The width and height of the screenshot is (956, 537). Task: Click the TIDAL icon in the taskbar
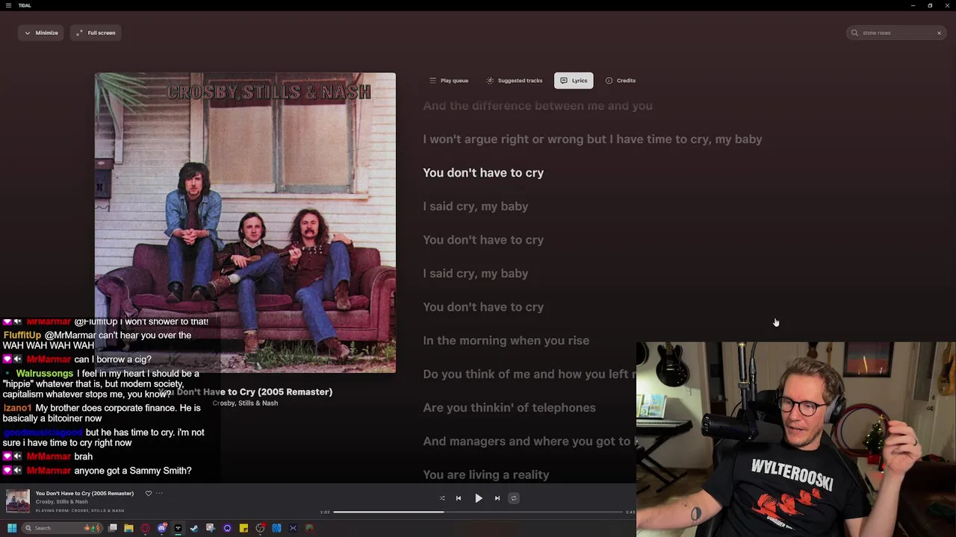pyautogui.click(x=178, y=528)
